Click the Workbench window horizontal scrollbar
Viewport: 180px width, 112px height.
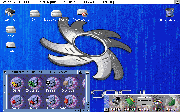(x=39, y=111)
